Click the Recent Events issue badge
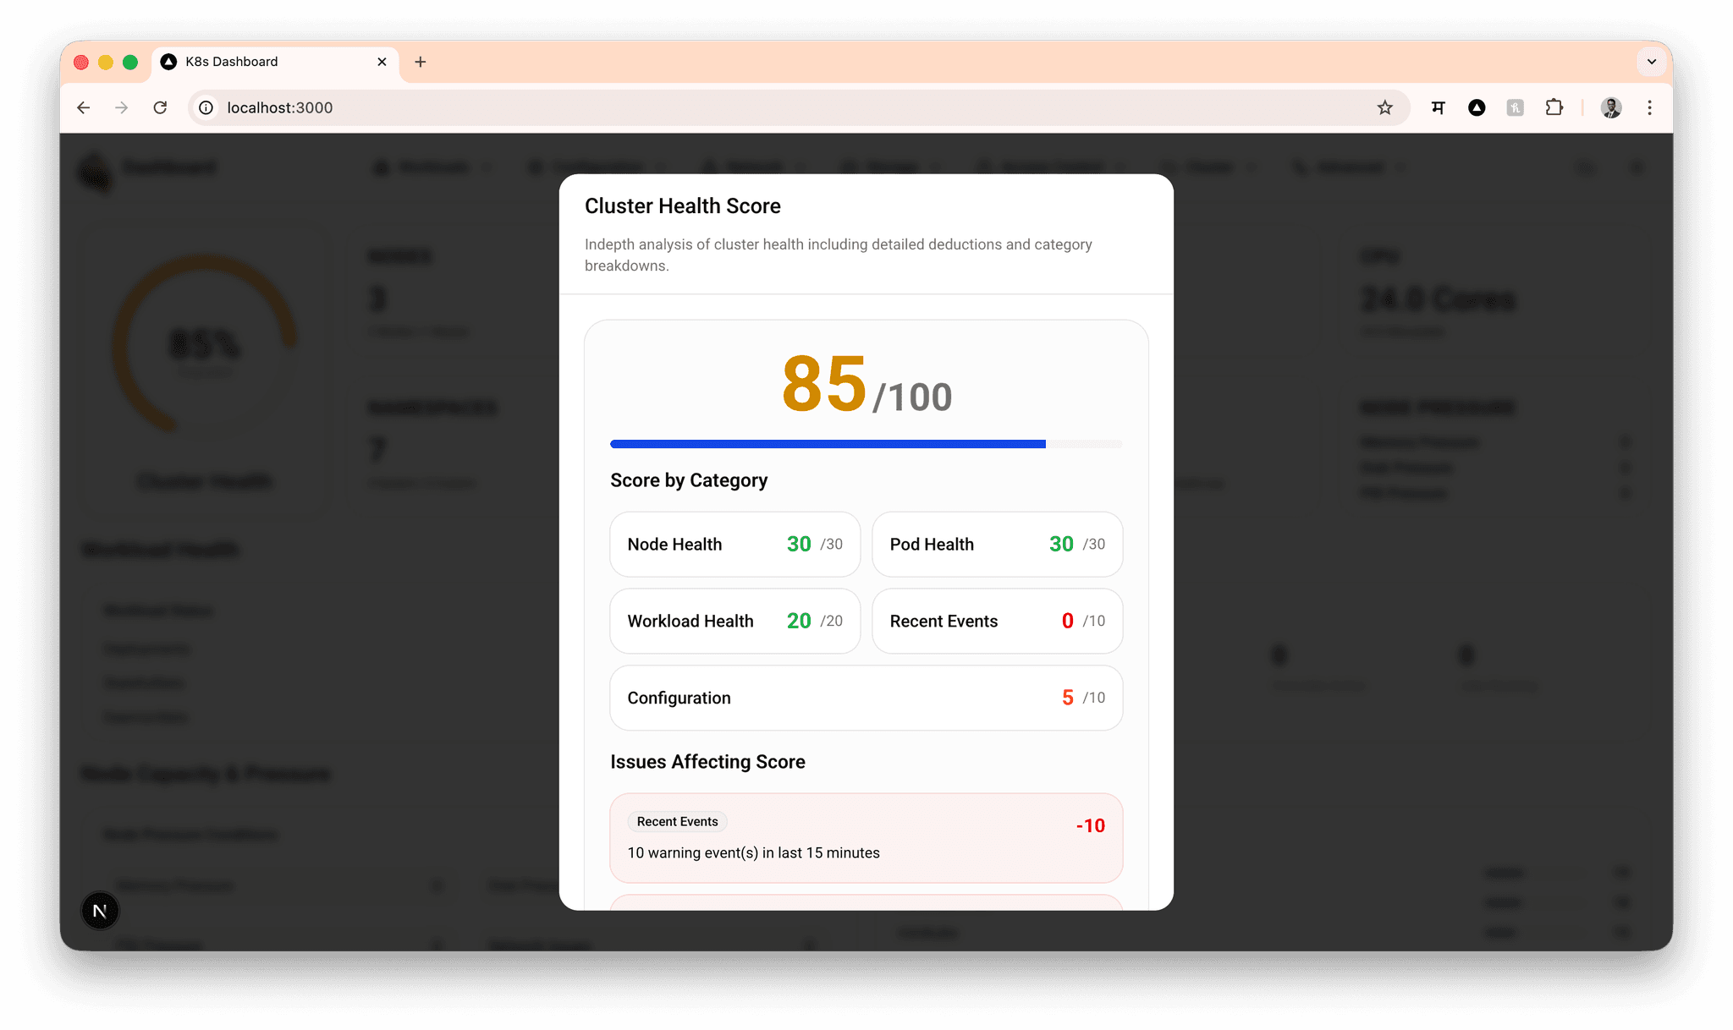This screenshot has width=1733, height=1030. pyautogui.click(x=676, y=821)
